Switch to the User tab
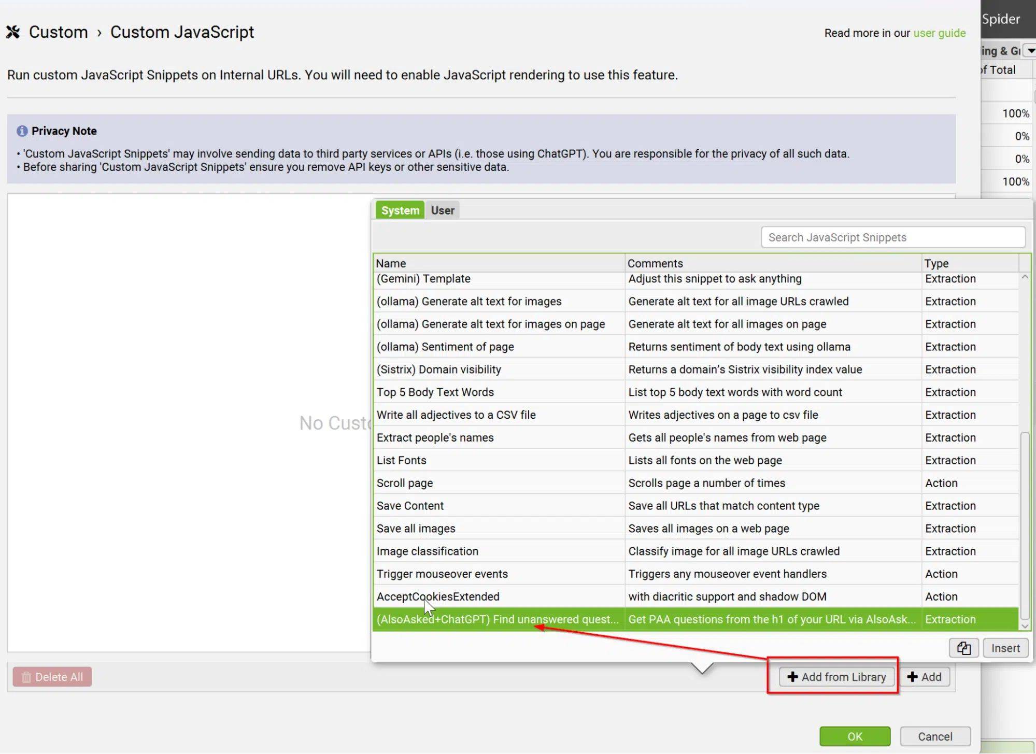 click(x=442, y=210)
